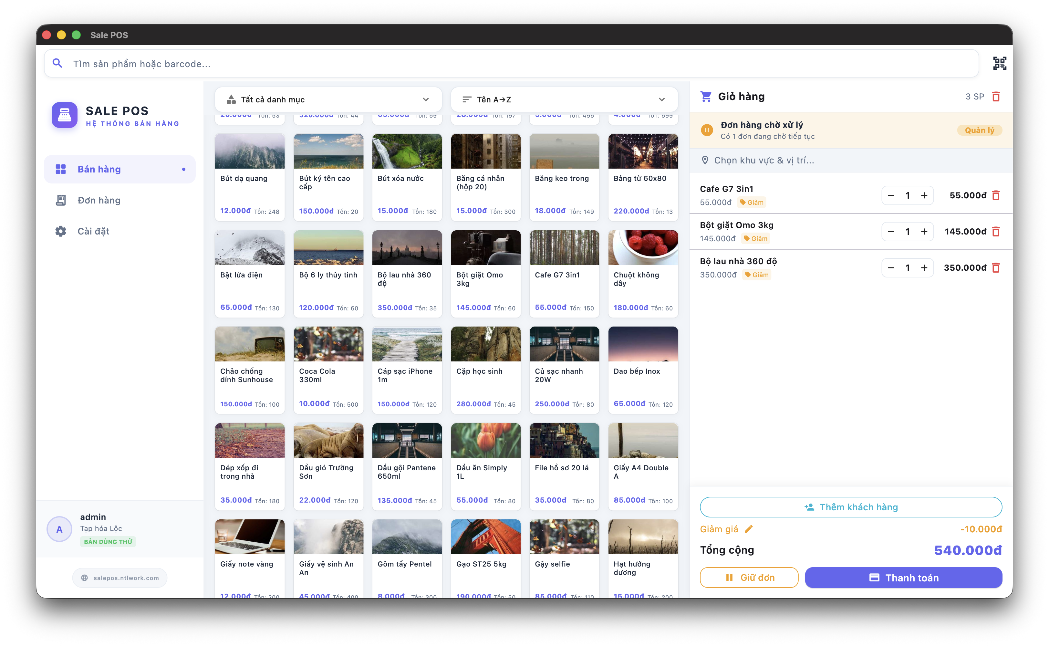The width and height of the screenshot is (1049, 646).
Task: Increase Cafe G7 3in1 quantity
Action: coord(924,195)
